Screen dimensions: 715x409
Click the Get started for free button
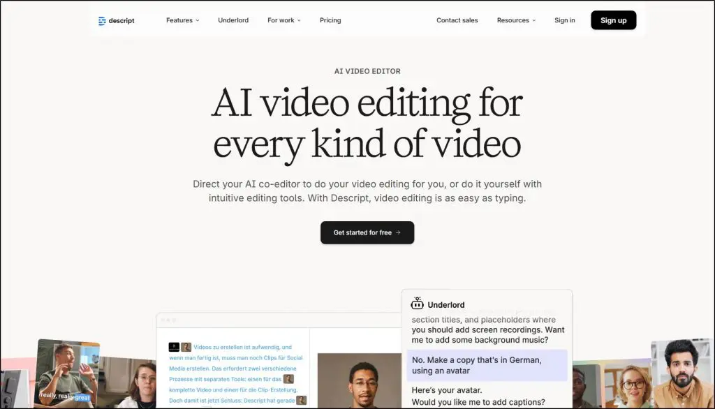point(367,232)
